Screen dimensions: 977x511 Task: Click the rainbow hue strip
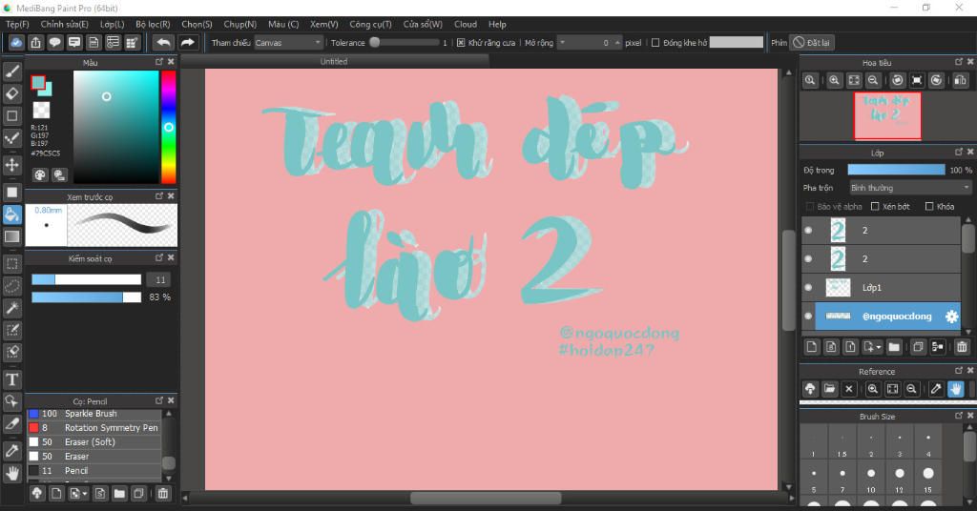168,127
